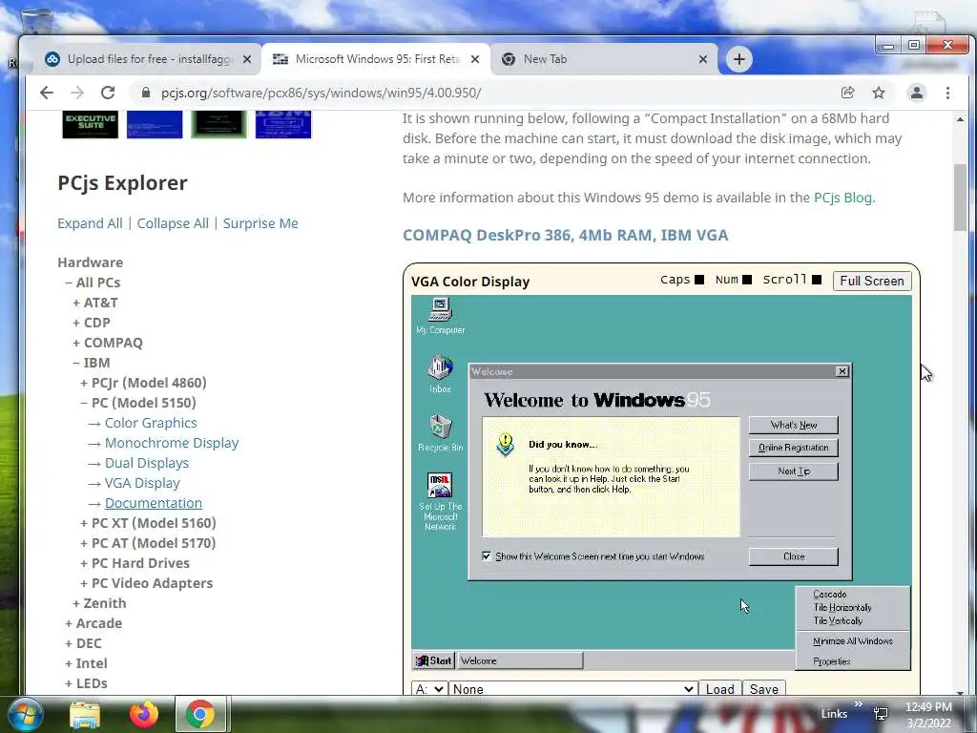Screen dimensions: 977x733
Task: Click the padlock site info icon
Action: [x=146, y=93]
